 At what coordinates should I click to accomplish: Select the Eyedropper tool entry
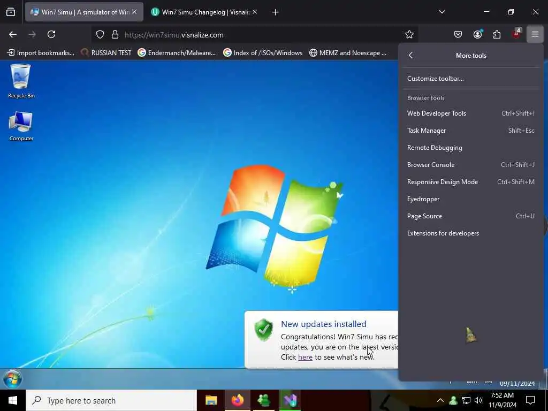click(471, 199)
